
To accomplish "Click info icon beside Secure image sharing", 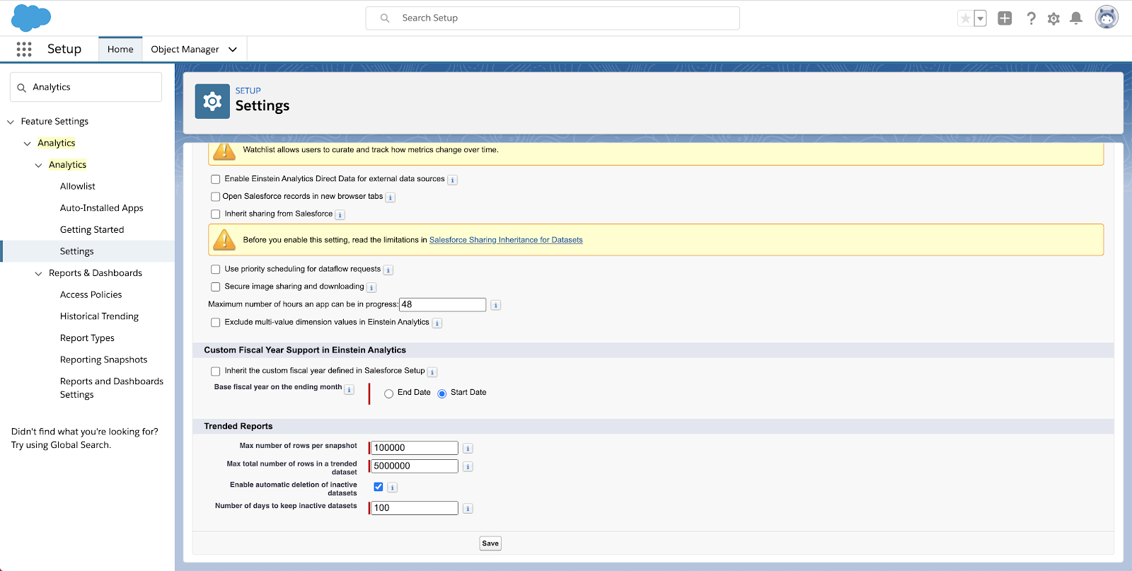I will [x=372, y=287].
